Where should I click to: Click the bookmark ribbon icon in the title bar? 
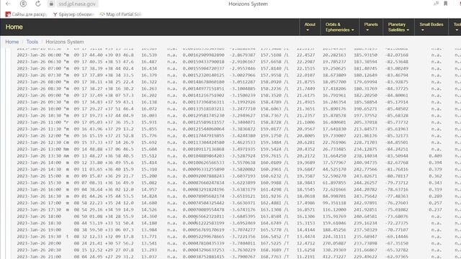pos(445,4)
